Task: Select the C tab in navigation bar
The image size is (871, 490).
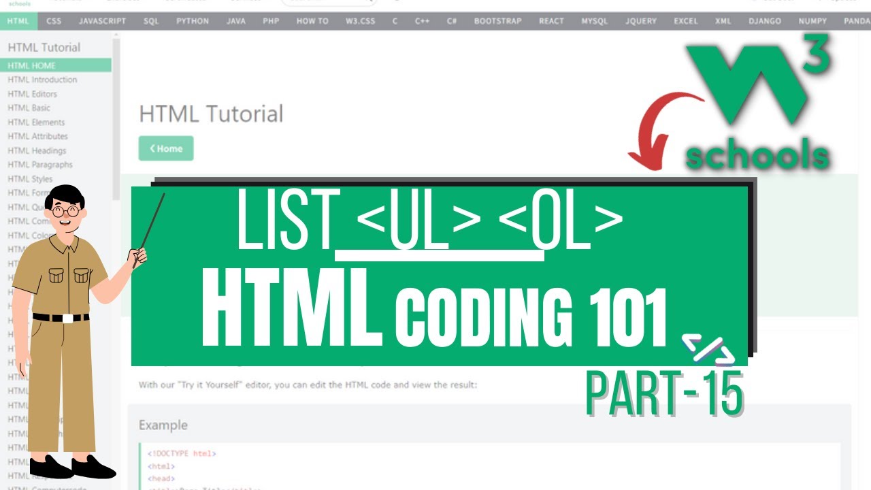Action: [395, 21]
